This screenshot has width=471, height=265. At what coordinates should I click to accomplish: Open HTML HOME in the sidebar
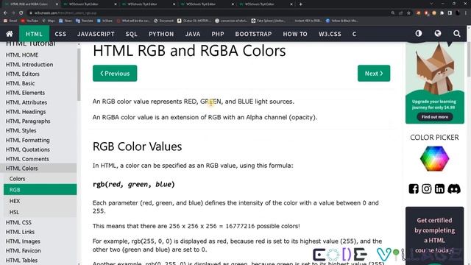[22, 55]
